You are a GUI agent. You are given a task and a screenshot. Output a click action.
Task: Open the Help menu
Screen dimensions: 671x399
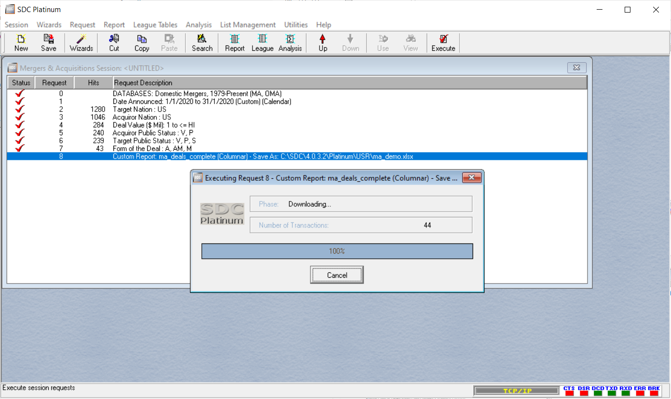point(323,25)
